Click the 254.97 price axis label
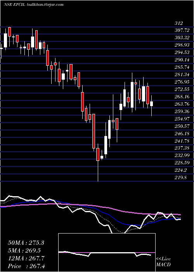 pyautogui.click(x=182, y=119)
